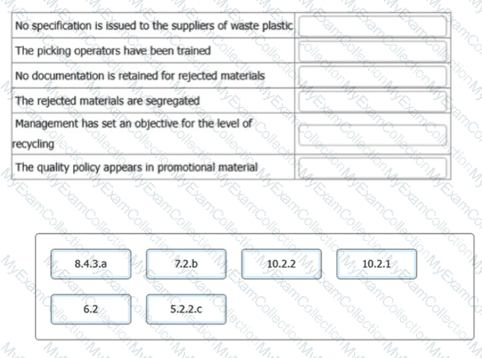Select 'The rejected materials are segregated' statement
The image size is (482, 358).
[x=107, y=101]
